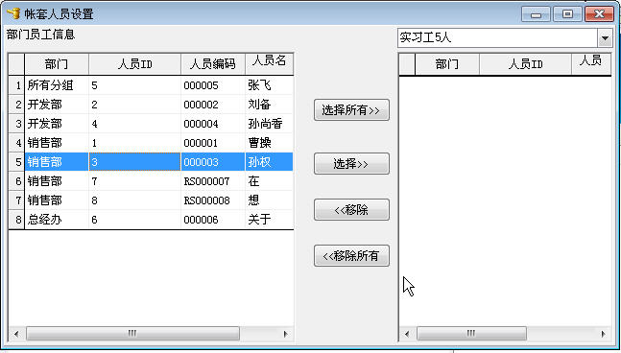Click the <<移除所有 button

(351, 256)
